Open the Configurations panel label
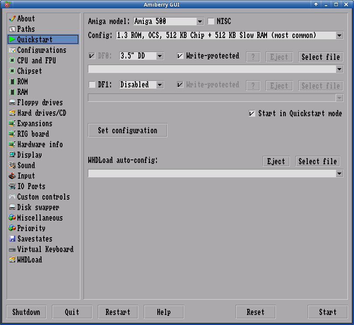Viewport: 354px width, 325px height. (42, 50)
